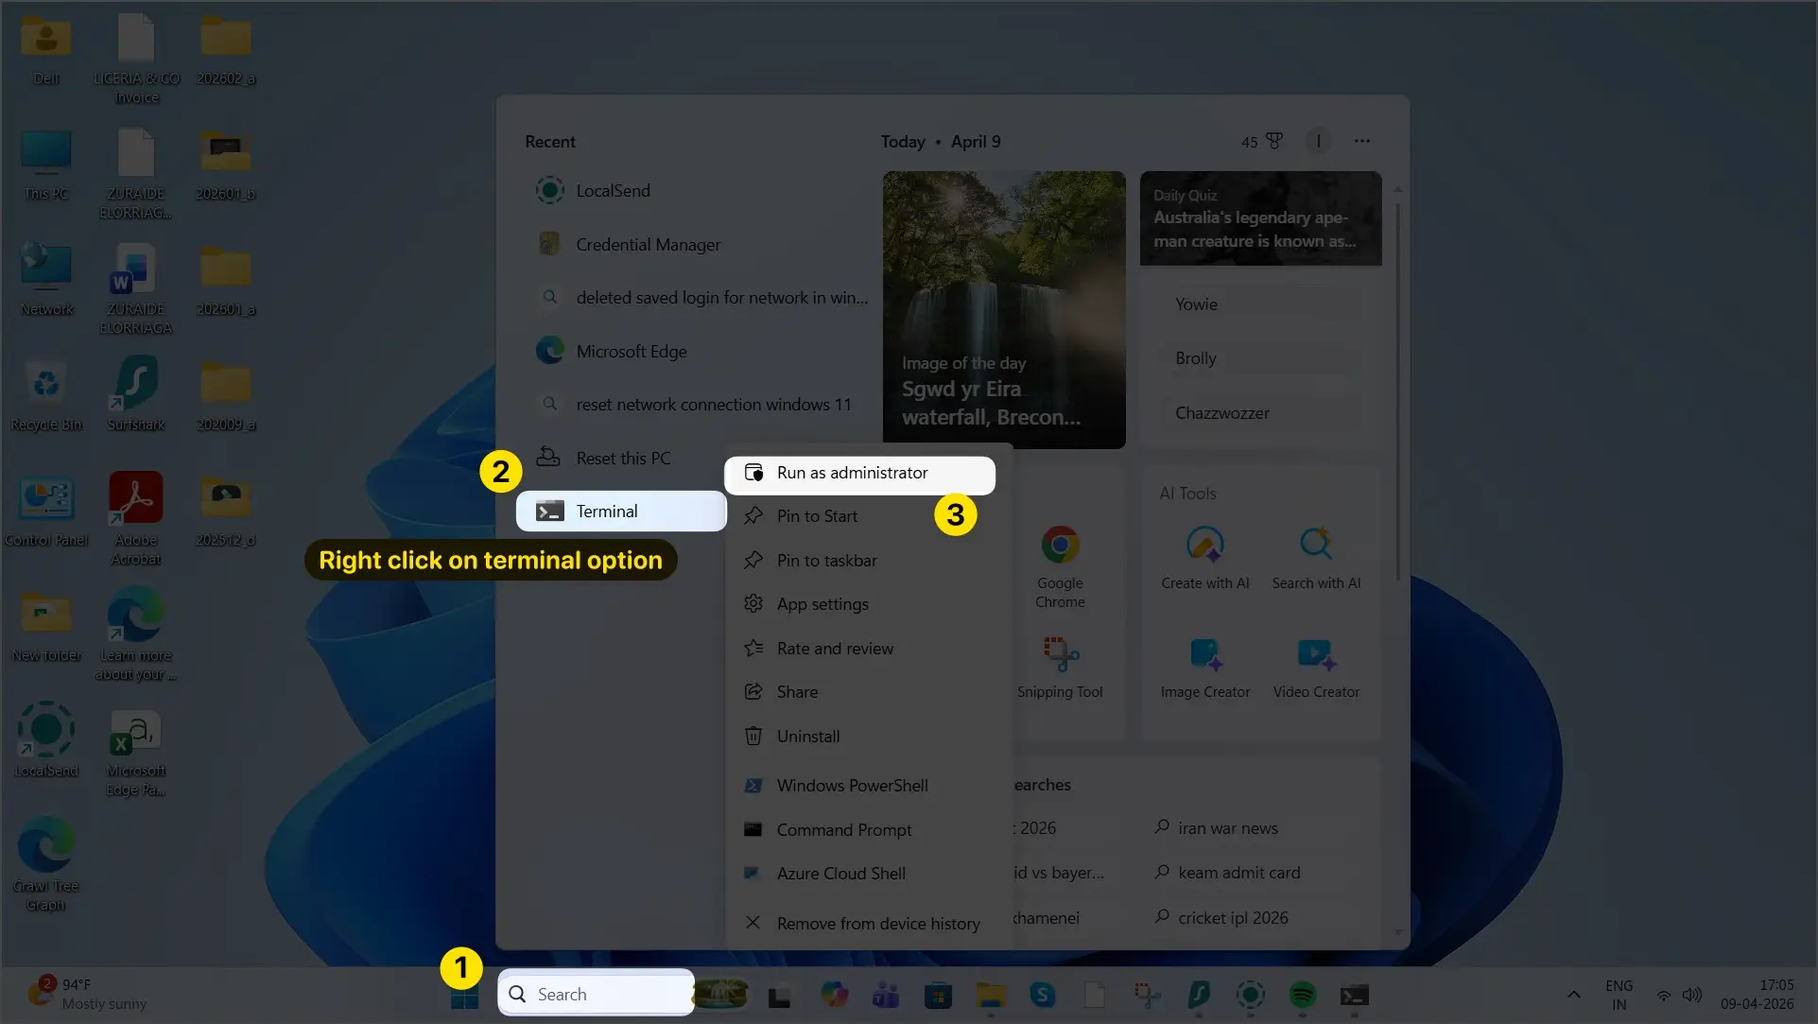Search for cricket ipl 2026

1232,918
